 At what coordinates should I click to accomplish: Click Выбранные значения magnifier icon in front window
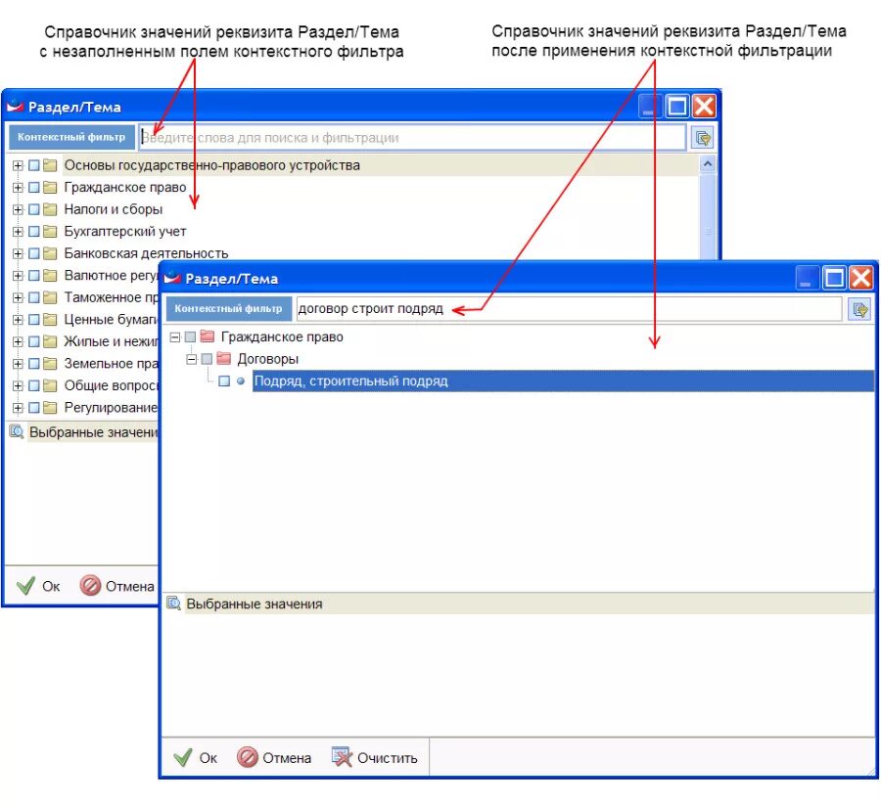point(173,604)
